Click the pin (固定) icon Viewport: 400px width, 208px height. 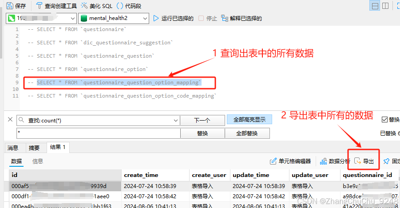pos(386,161)
